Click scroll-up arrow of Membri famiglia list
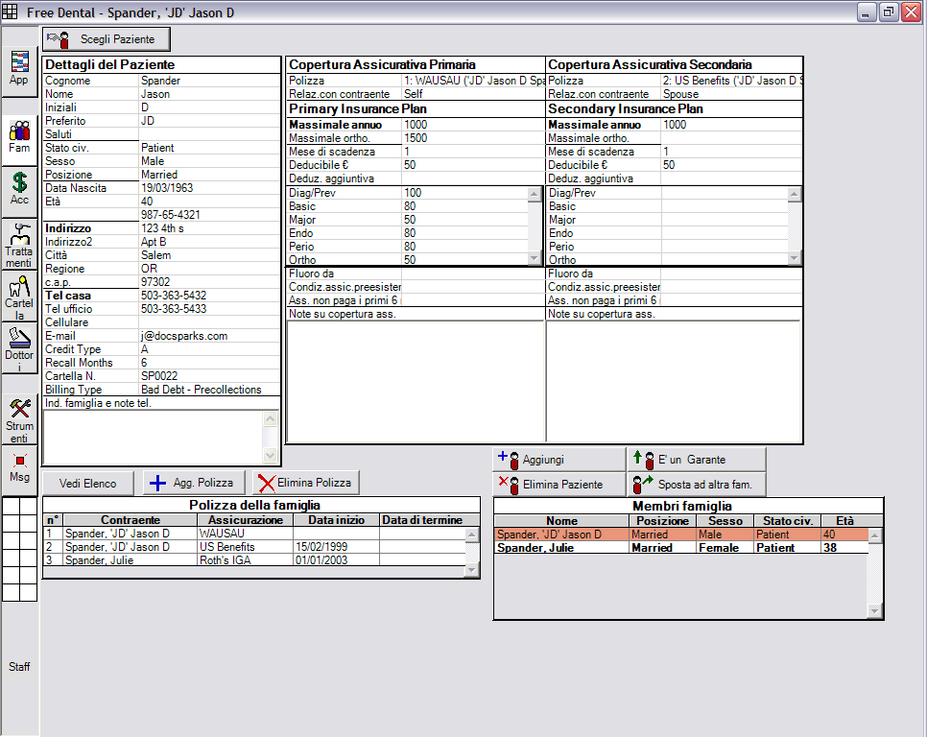Screen dimensions: 927x737 tap(875, 536)
